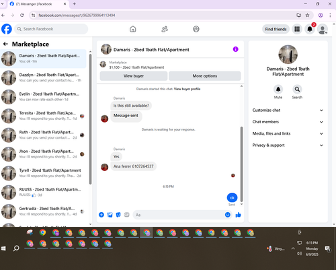Select the 'Ana ferrer 6107264537' message

pos(134,166)
